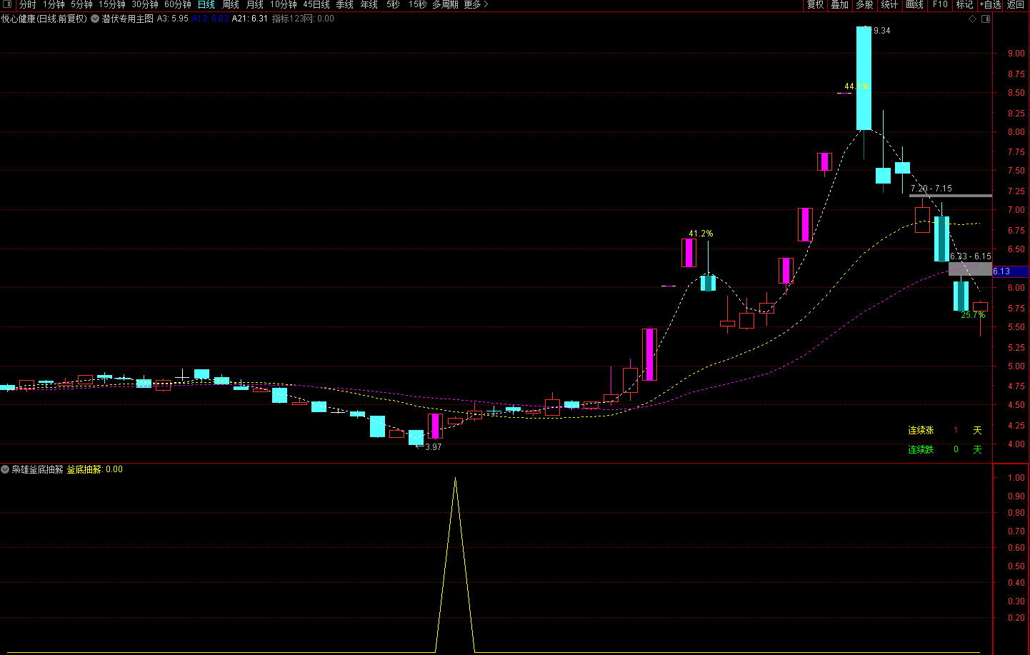Add stock via +自选 button

coord(990,5)
